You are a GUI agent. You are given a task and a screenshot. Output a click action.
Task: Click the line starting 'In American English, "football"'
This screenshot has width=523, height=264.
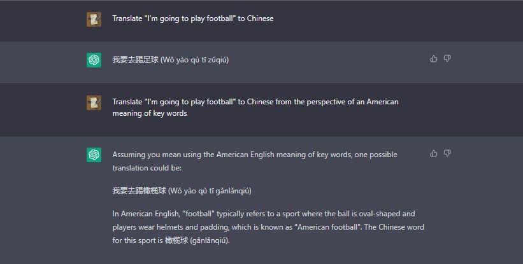[263, 214]
